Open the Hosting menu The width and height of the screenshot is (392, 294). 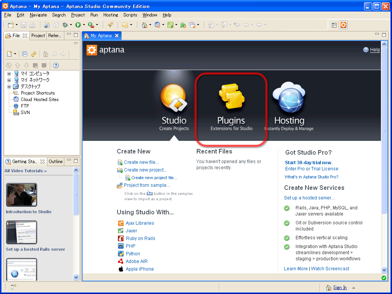[x=111, y=15]
